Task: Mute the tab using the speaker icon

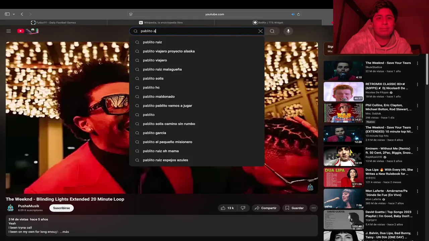Action: pos(293,14)
